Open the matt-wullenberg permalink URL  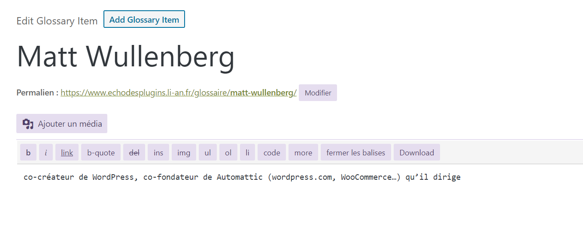(x=179, y=93)
